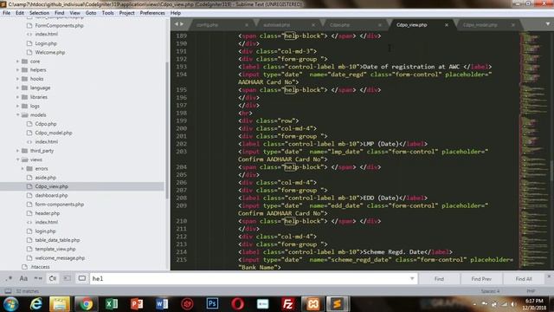Expand the core folder
Image resolution: width=554 pixels, height=312 pixels.
click(17, 62)
